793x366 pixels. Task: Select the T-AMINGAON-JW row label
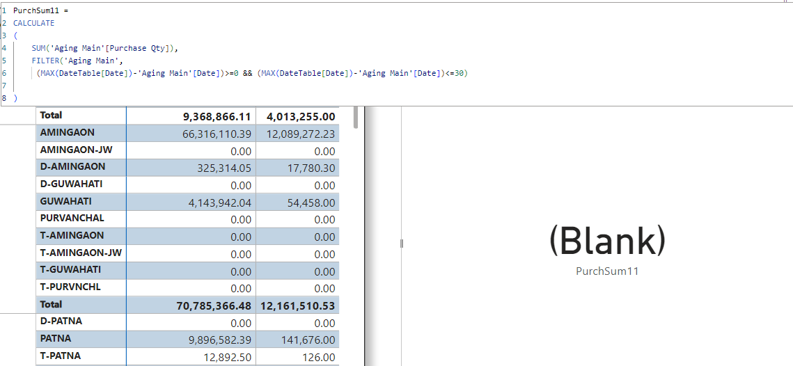81,253
